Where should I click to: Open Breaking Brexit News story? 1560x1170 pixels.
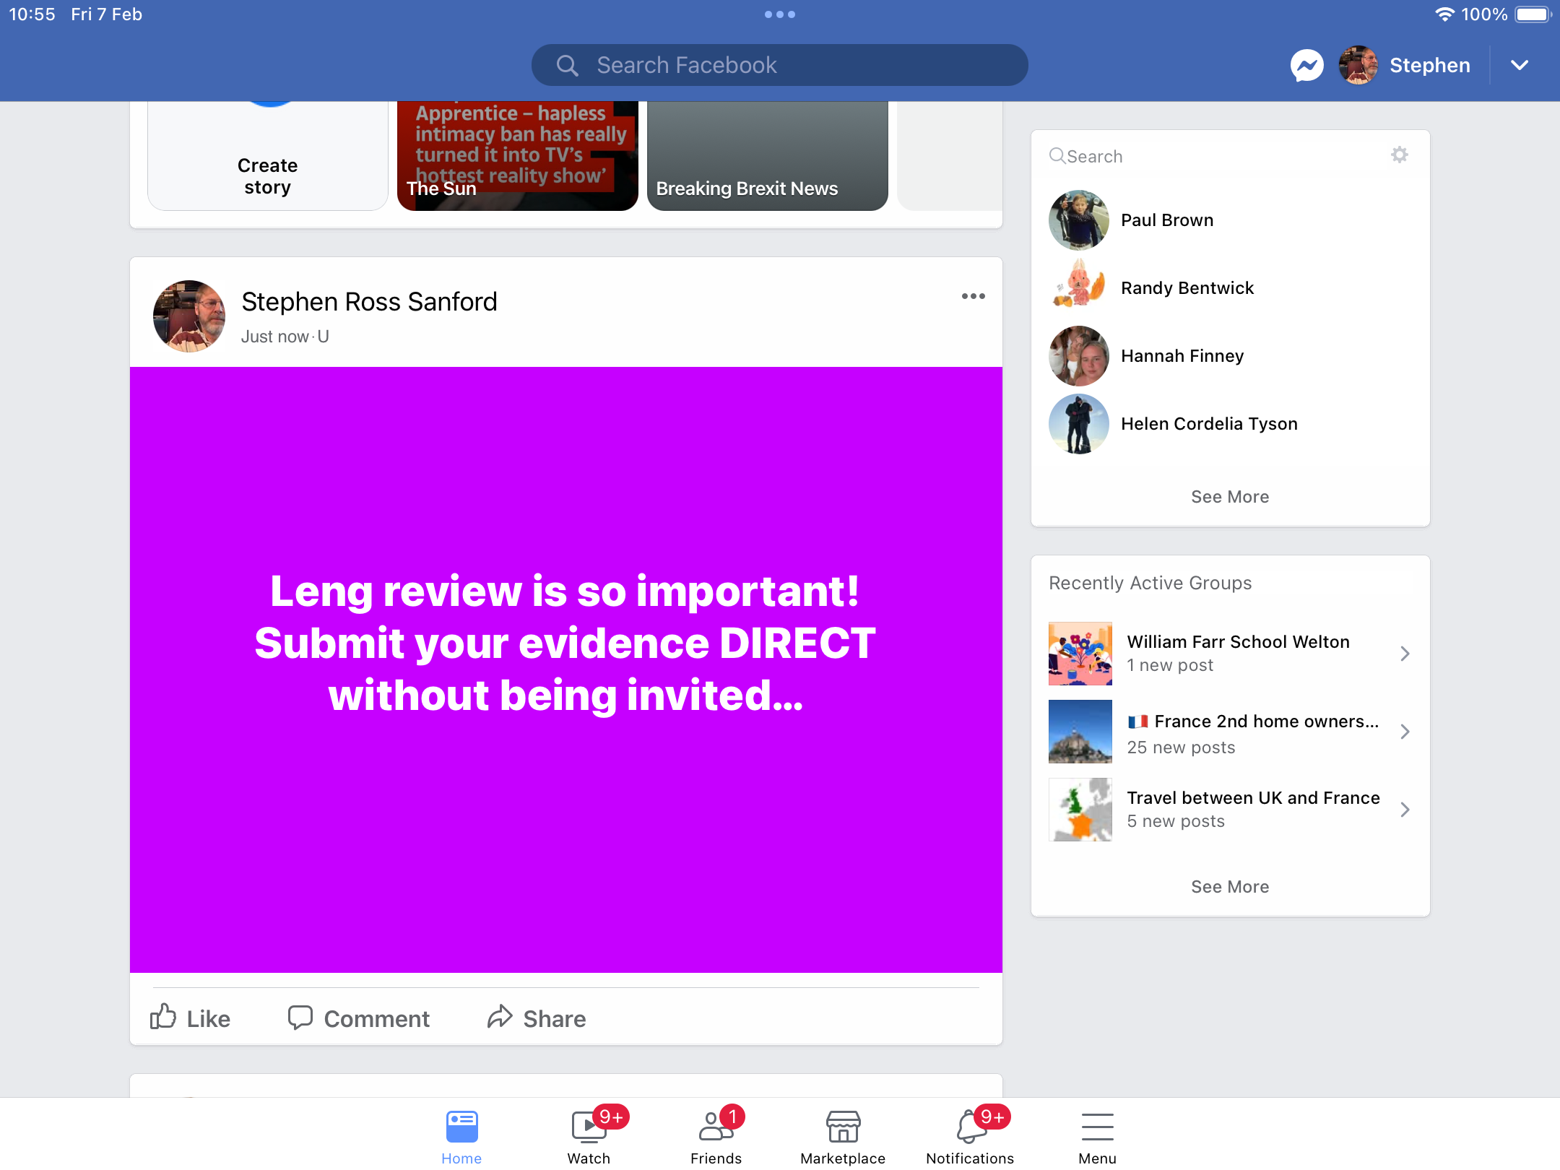tap(767, 155)
